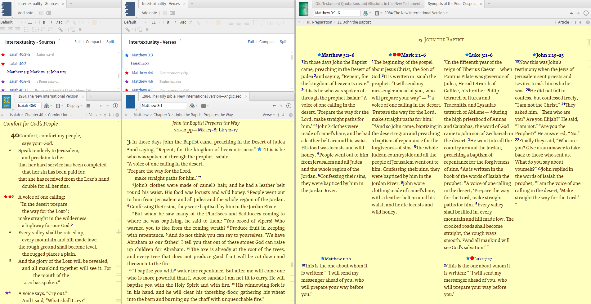The image size is (591, 304).
Task: Open Default font dropdown in Intertextuality - Verses
Action: [135, 22]
